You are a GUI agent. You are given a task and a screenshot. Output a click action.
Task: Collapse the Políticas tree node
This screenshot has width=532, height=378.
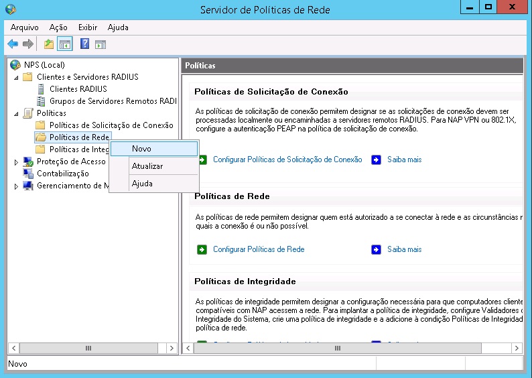coord(16,114)
